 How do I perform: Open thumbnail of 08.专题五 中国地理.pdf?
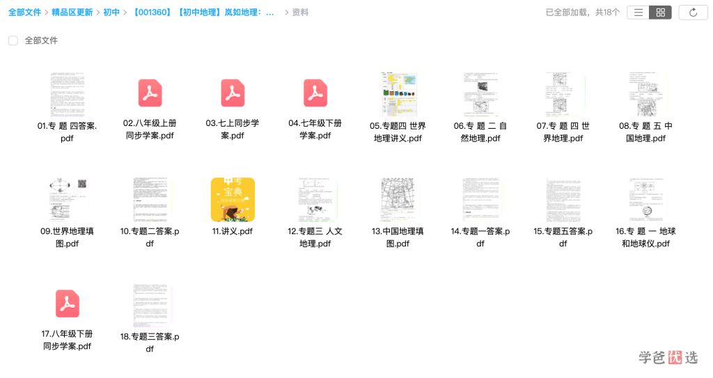646,94
